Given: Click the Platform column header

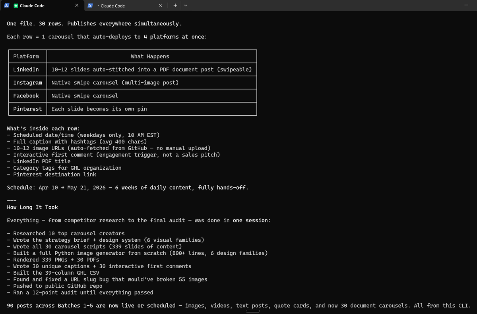Looking at the screenshot, I should pyautogui.click(x=27, y=56).
